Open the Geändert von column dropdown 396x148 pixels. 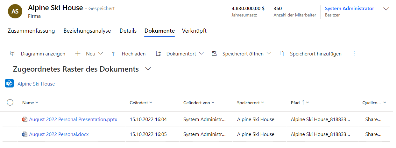[x=213, y=103]
